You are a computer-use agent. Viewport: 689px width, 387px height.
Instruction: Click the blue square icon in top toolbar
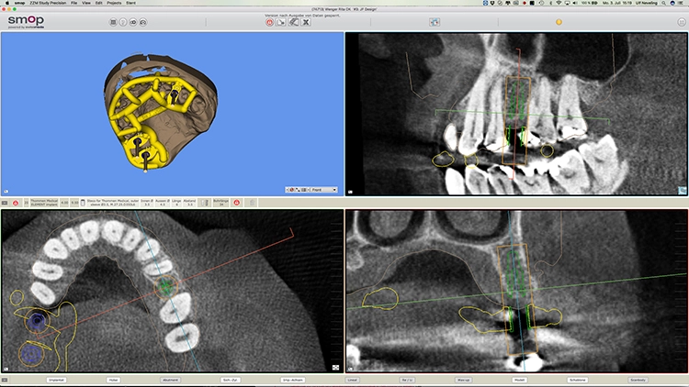435,22
